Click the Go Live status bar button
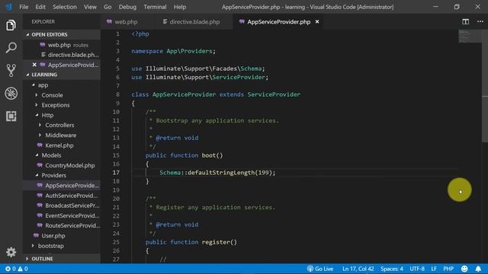Image resolution: width=488 pixels, height=274 pixels. point(320,269)
